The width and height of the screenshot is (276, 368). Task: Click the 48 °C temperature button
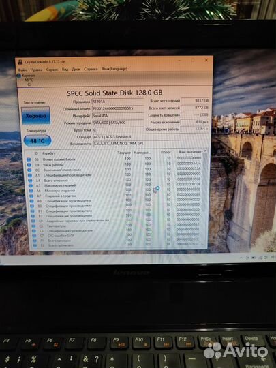point(37,141)
